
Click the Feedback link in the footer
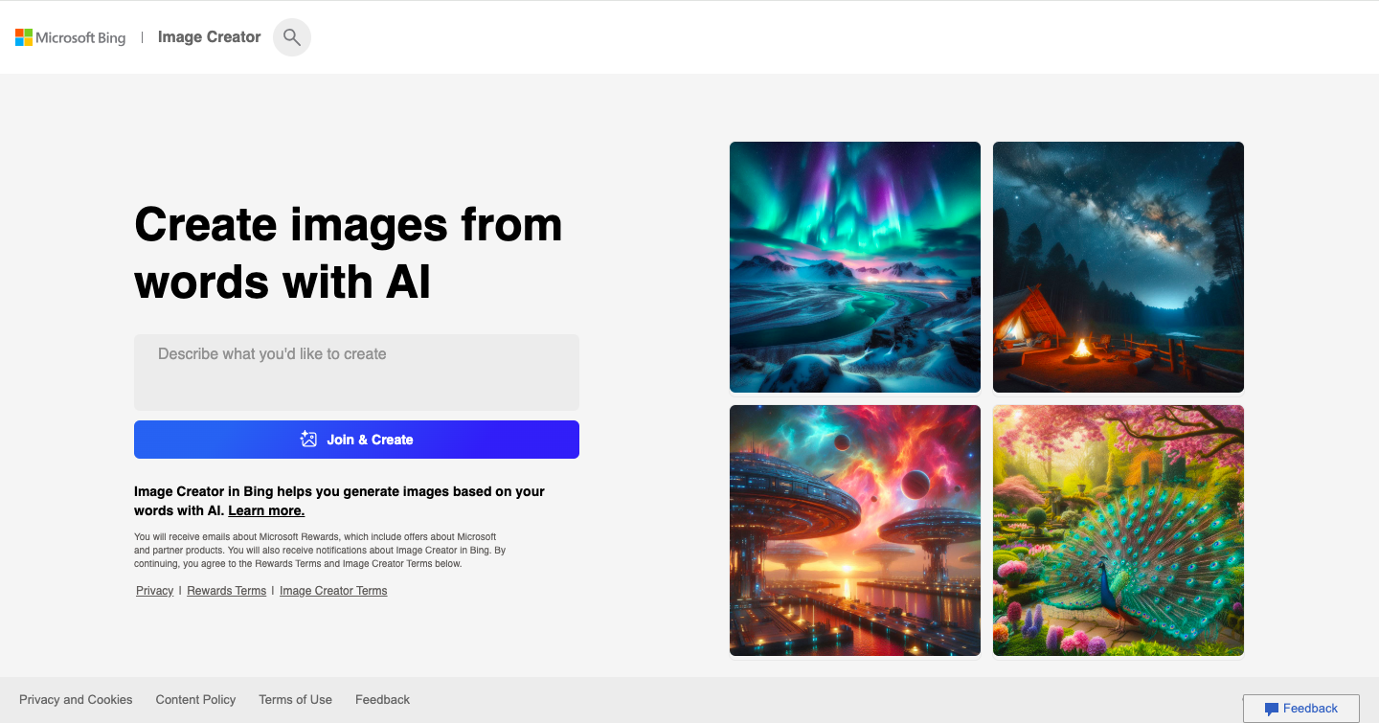382,699
